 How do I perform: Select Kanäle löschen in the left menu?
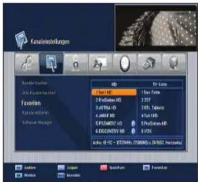[x=35, y=83]
